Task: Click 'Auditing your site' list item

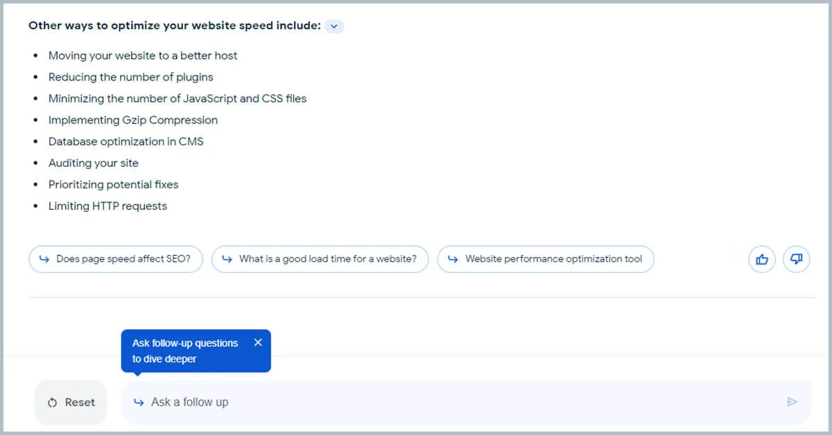Action: coord(94,163)
